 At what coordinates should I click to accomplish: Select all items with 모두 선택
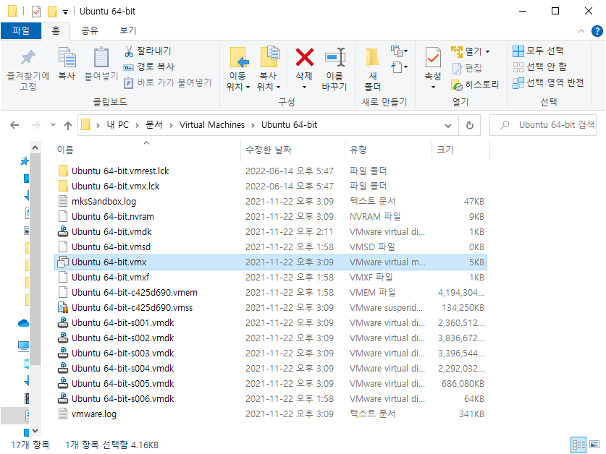coord(538,51)
